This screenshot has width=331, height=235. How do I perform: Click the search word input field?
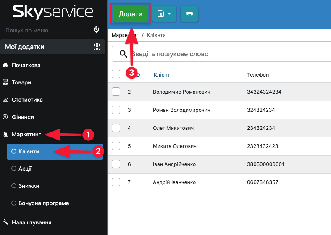(x=227, y=54)
